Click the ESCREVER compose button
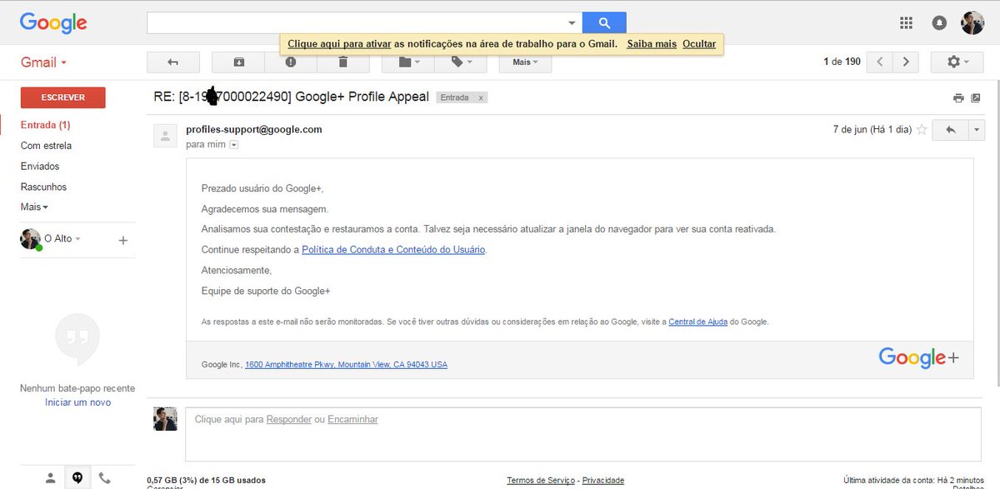 63,97
